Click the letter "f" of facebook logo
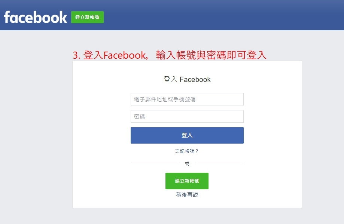 pyautogui.click(x=7, y=17)
